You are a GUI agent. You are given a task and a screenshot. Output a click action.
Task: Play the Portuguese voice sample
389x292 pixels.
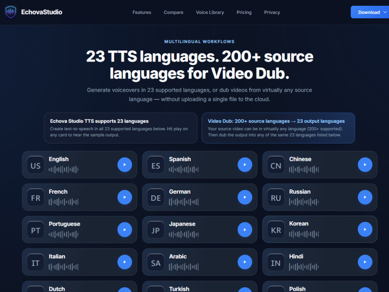(x=124, y=230)
